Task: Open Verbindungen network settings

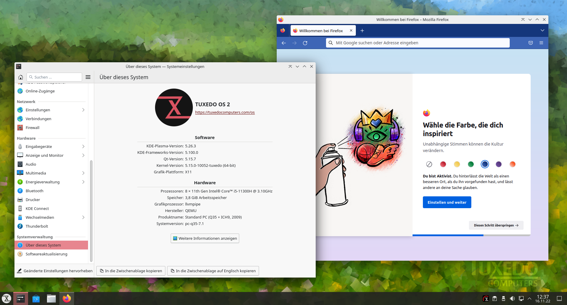Action: pyautogui.click(x=51, y=119)
